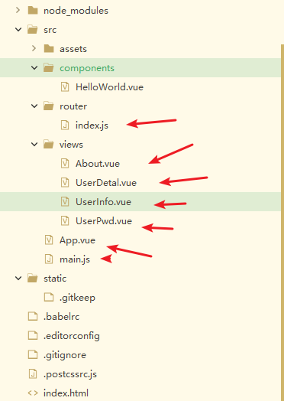Click the Vue file icon beside UserInfo.vue
The height and width of the screenshot is (401, 284).
click(65, 202)
